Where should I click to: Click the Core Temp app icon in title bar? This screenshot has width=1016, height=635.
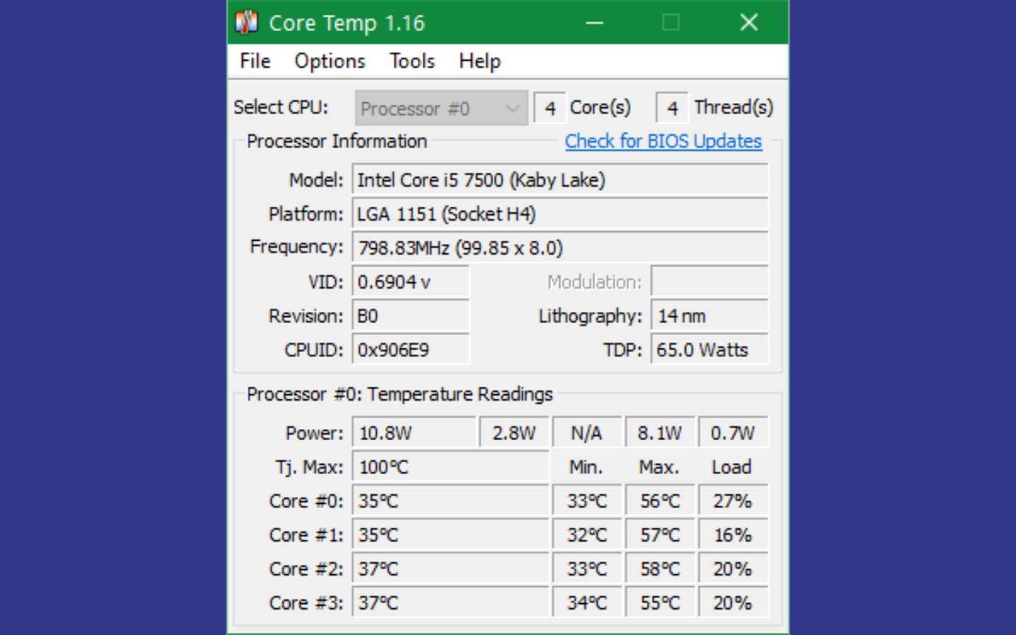point(246,23)
